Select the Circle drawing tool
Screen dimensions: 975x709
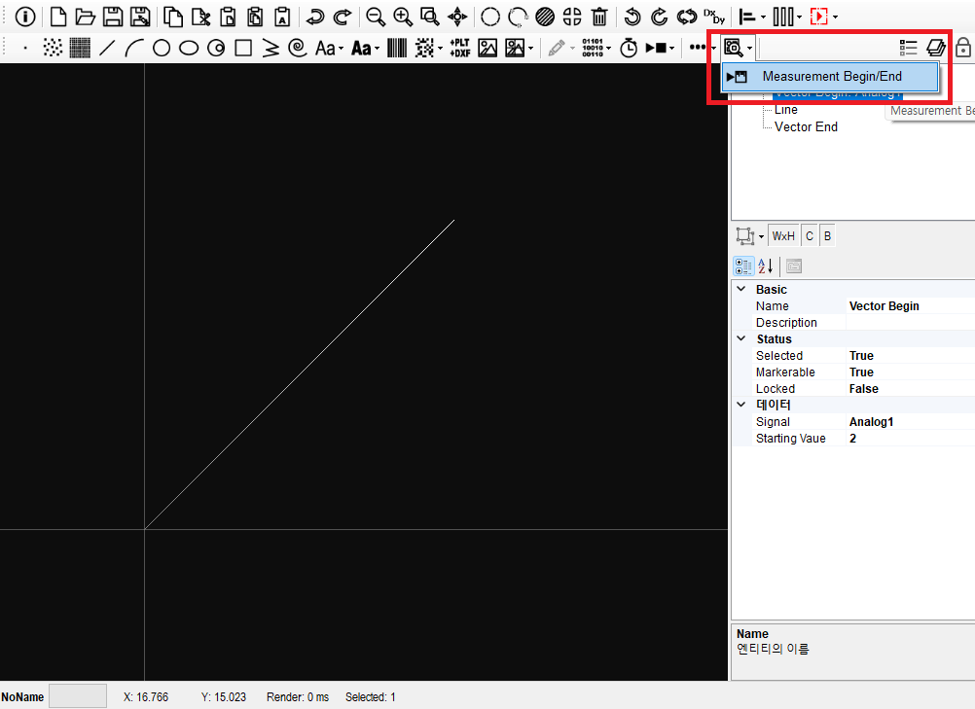162,48
